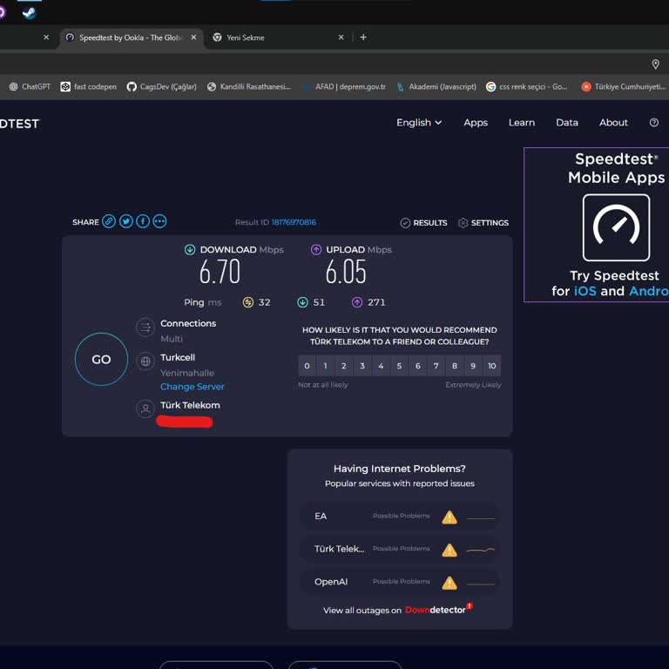Click the download arrow icon beside DOWNLOAD
This screenshot has height=669, width=669.
point(190,250)
